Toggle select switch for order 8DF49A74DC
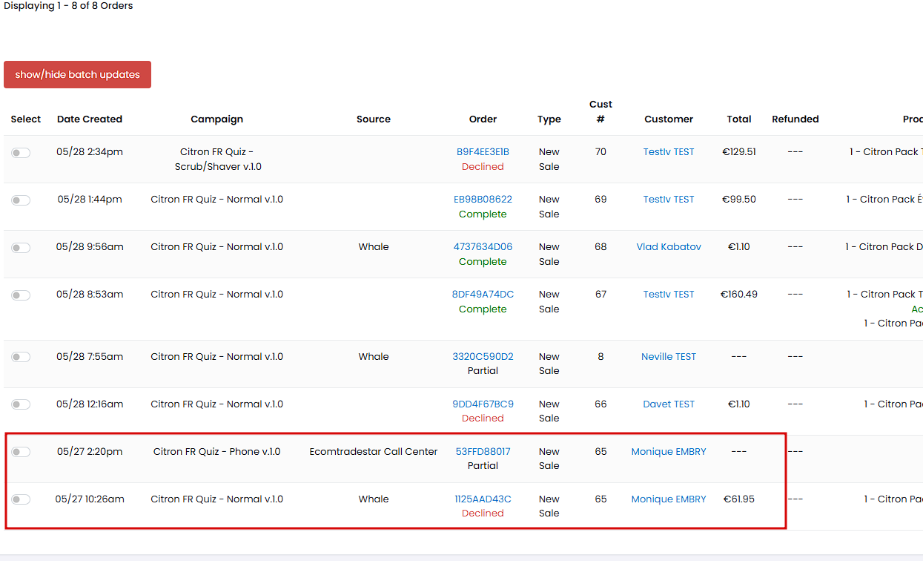The image size is (923, 561). [x=21, y=295]
